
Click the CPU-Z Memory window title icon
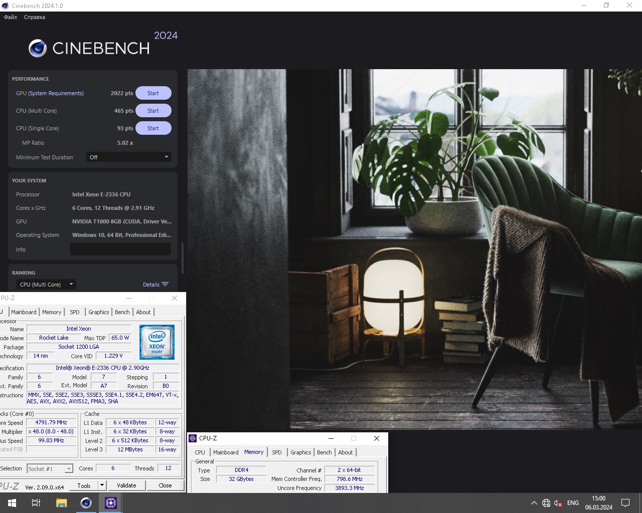pos(193,438)
